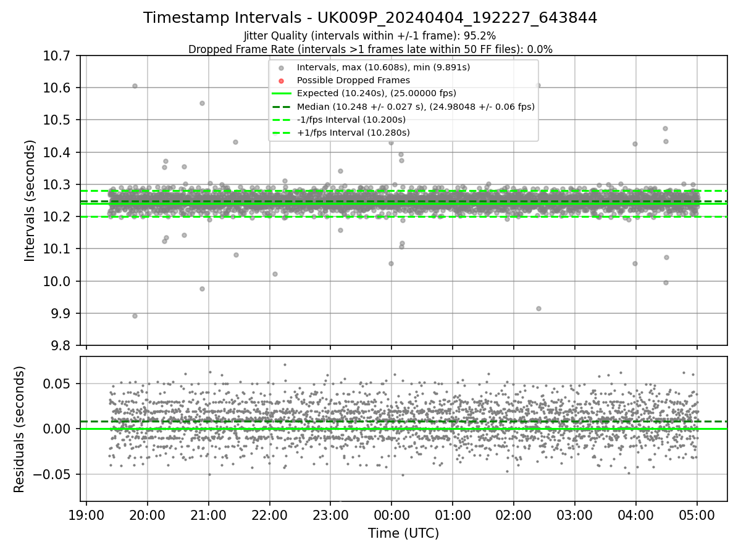Click the 01:00 time tick label
The image size is (741, 555).
(x=453, y=514)
